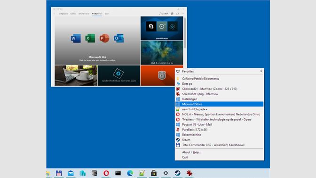Open the account profile icon in Microsoft Store
This screenshot has width=316, height=178.
172,14
